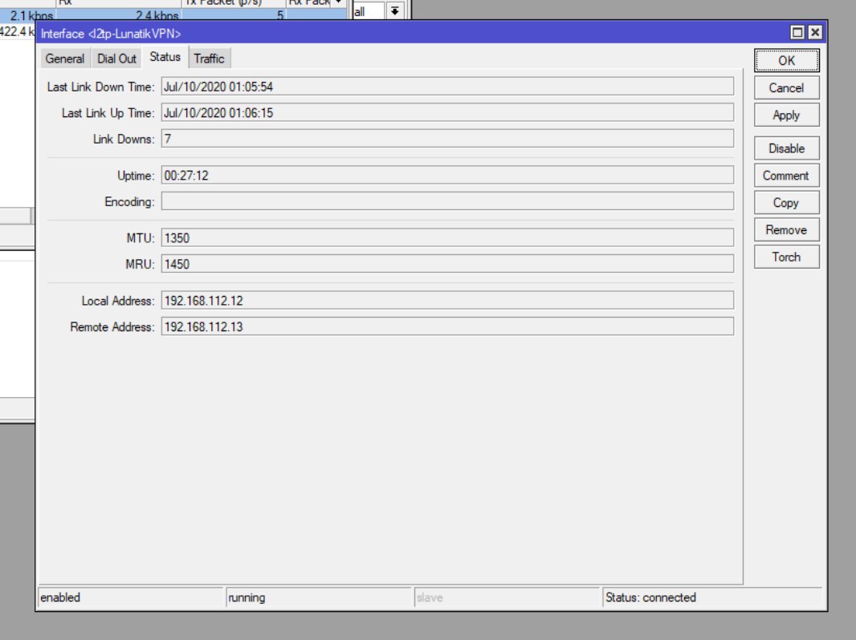Click the Last Link Up Time field
Screen dimensions: 856x640
[x=447, y=113]
